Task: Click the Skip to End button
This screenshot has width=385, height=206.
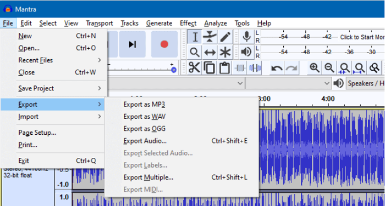Action: point(133,44)
